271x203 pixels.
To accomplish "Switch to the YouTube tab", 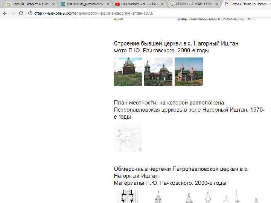I will pyautogui.click(x=139, y=4).
